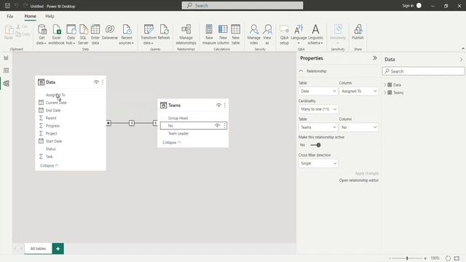Open Cardinality dropdown
This screenshot has width=466, height=262.
pos(318,109)
